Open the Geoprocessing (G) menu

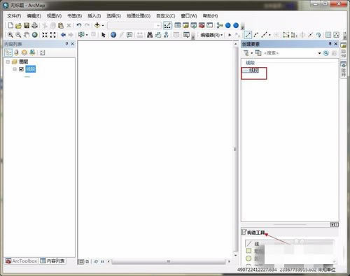click(x=139, y=16)
